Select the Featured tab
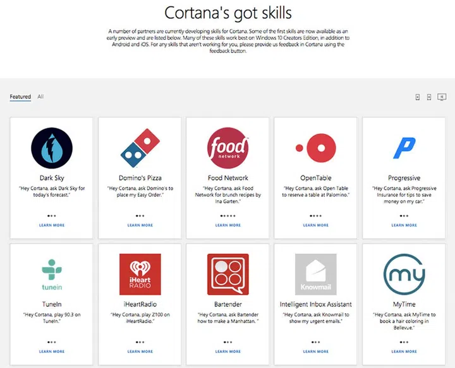Image resolution: width=455 pixels, height=368 pixels. coord(20,97)
